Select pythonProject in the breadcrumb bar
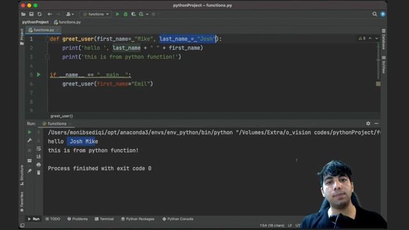Screen dimensions: 409x230 [35, 22]
